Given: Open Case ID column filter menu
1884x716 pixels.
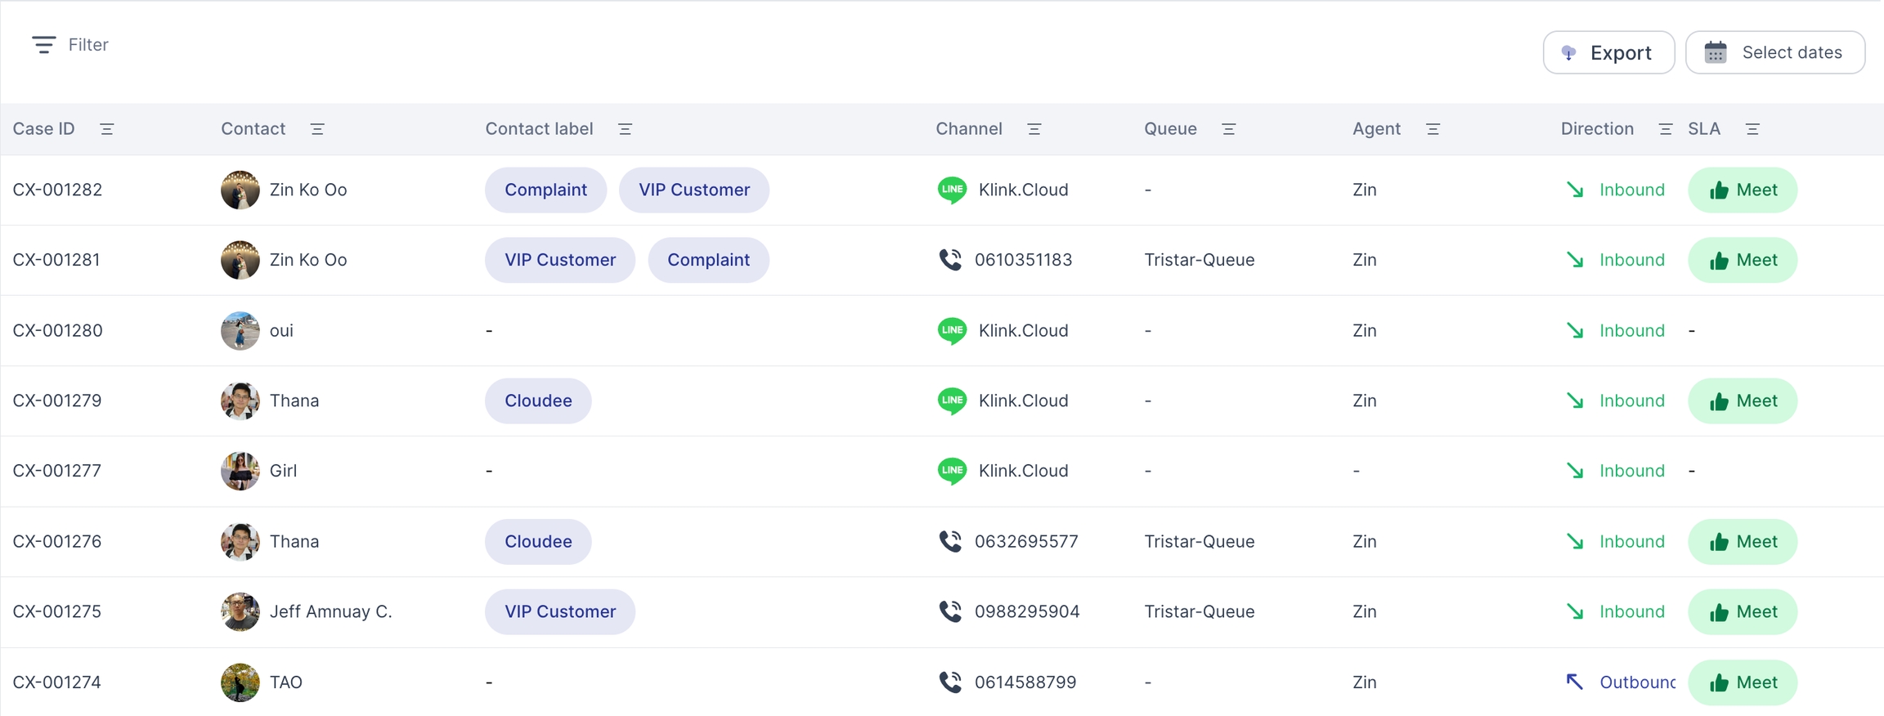Looking at the screenshot, I should [x=106, y=129].
